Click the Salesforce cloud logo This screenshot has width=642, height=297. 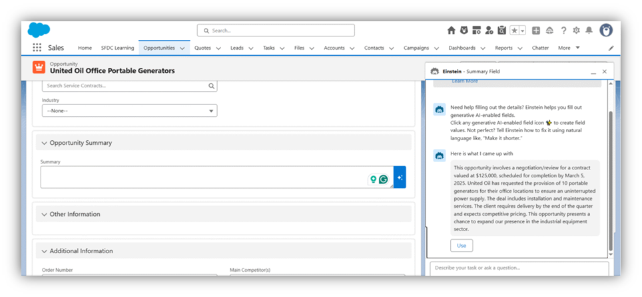pos(39,30)
